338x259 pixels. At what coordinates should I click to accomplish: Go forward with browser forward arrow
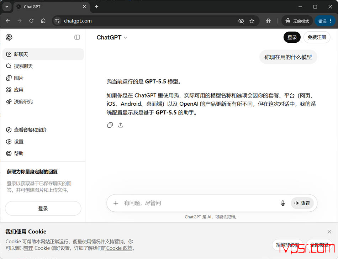pos(20,21)
